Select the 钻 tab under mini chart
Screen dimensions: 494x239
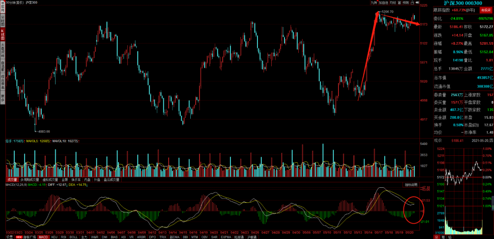coord(450,236)
